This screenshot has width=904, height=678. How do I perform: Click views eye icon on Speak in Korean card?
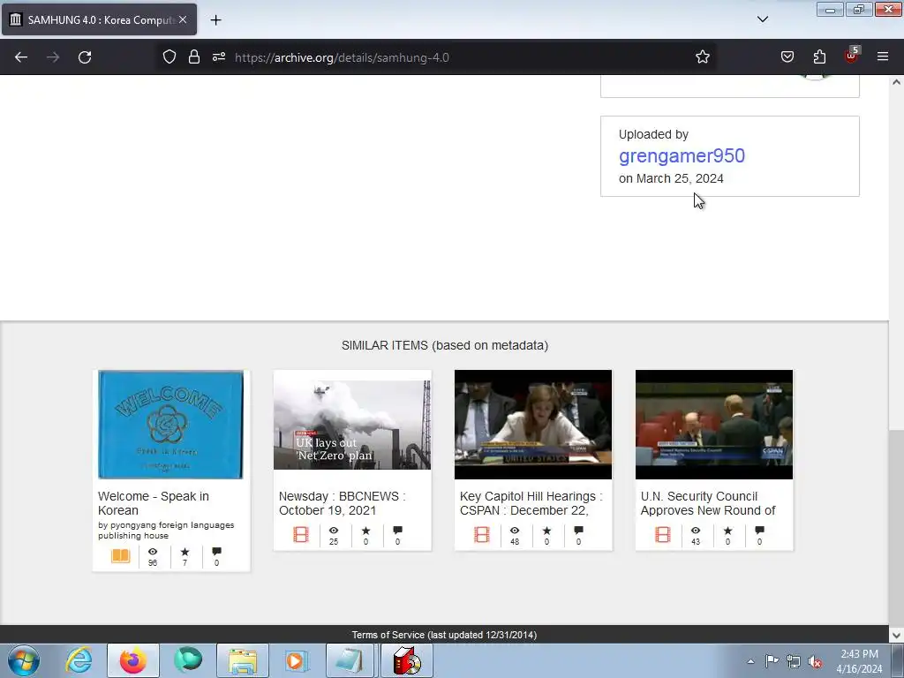153,552
